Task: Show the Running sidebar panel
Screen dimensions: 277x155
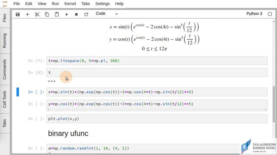Action: (x=5, y=41)
